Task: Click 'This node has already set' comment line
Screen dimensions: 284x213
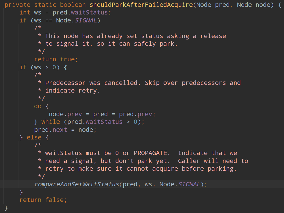Action: (135, 36)
